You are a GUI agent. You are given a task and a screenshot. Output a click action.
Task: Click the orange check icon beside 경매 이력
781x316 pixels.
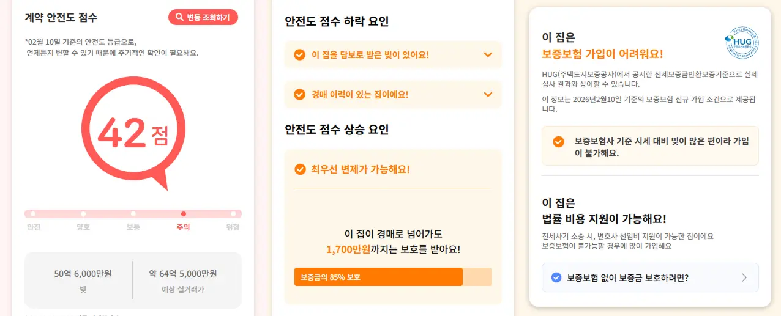(299, 94)
